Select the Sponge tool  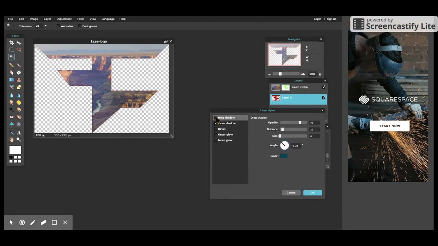pos(19,102)
